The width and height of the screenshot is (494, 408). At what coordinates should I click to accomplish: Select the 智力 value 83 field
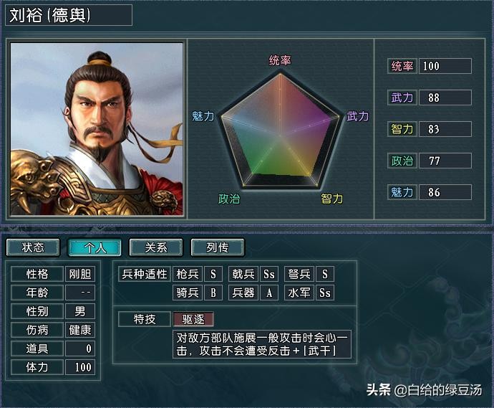(x=445, y=129)
